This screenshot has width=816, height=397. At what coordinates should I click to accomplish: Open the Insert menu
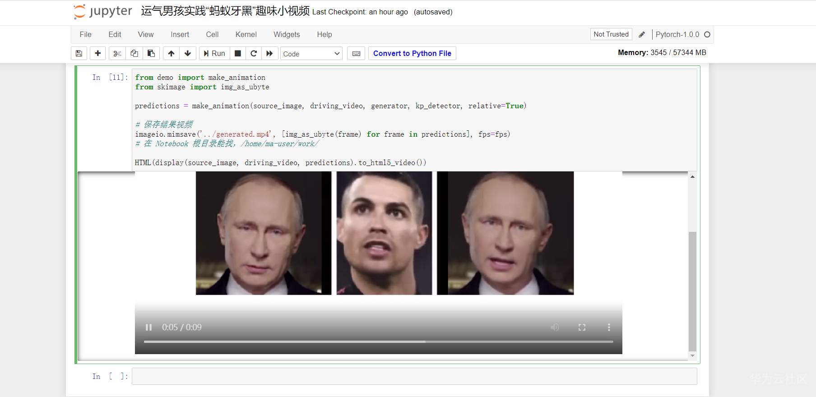[x=180, y=34]
